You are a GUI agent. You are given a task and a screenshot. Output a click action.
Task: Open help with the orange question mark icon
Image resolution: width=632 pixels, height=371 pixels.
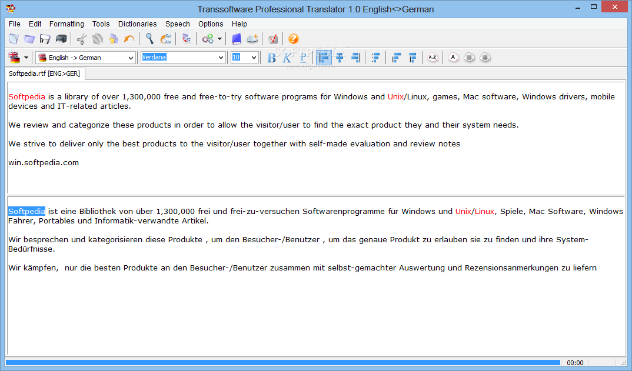[x=294, y=39]
